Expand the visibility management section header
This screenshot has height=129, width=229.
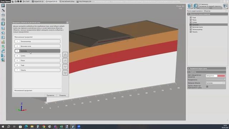pos(206,68)
